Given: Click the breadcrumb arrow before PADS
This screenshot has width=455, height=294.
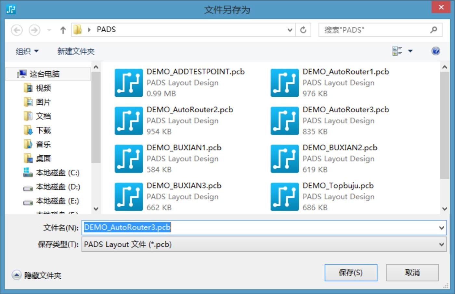Looking at the screenshot, I should [89, 30].
